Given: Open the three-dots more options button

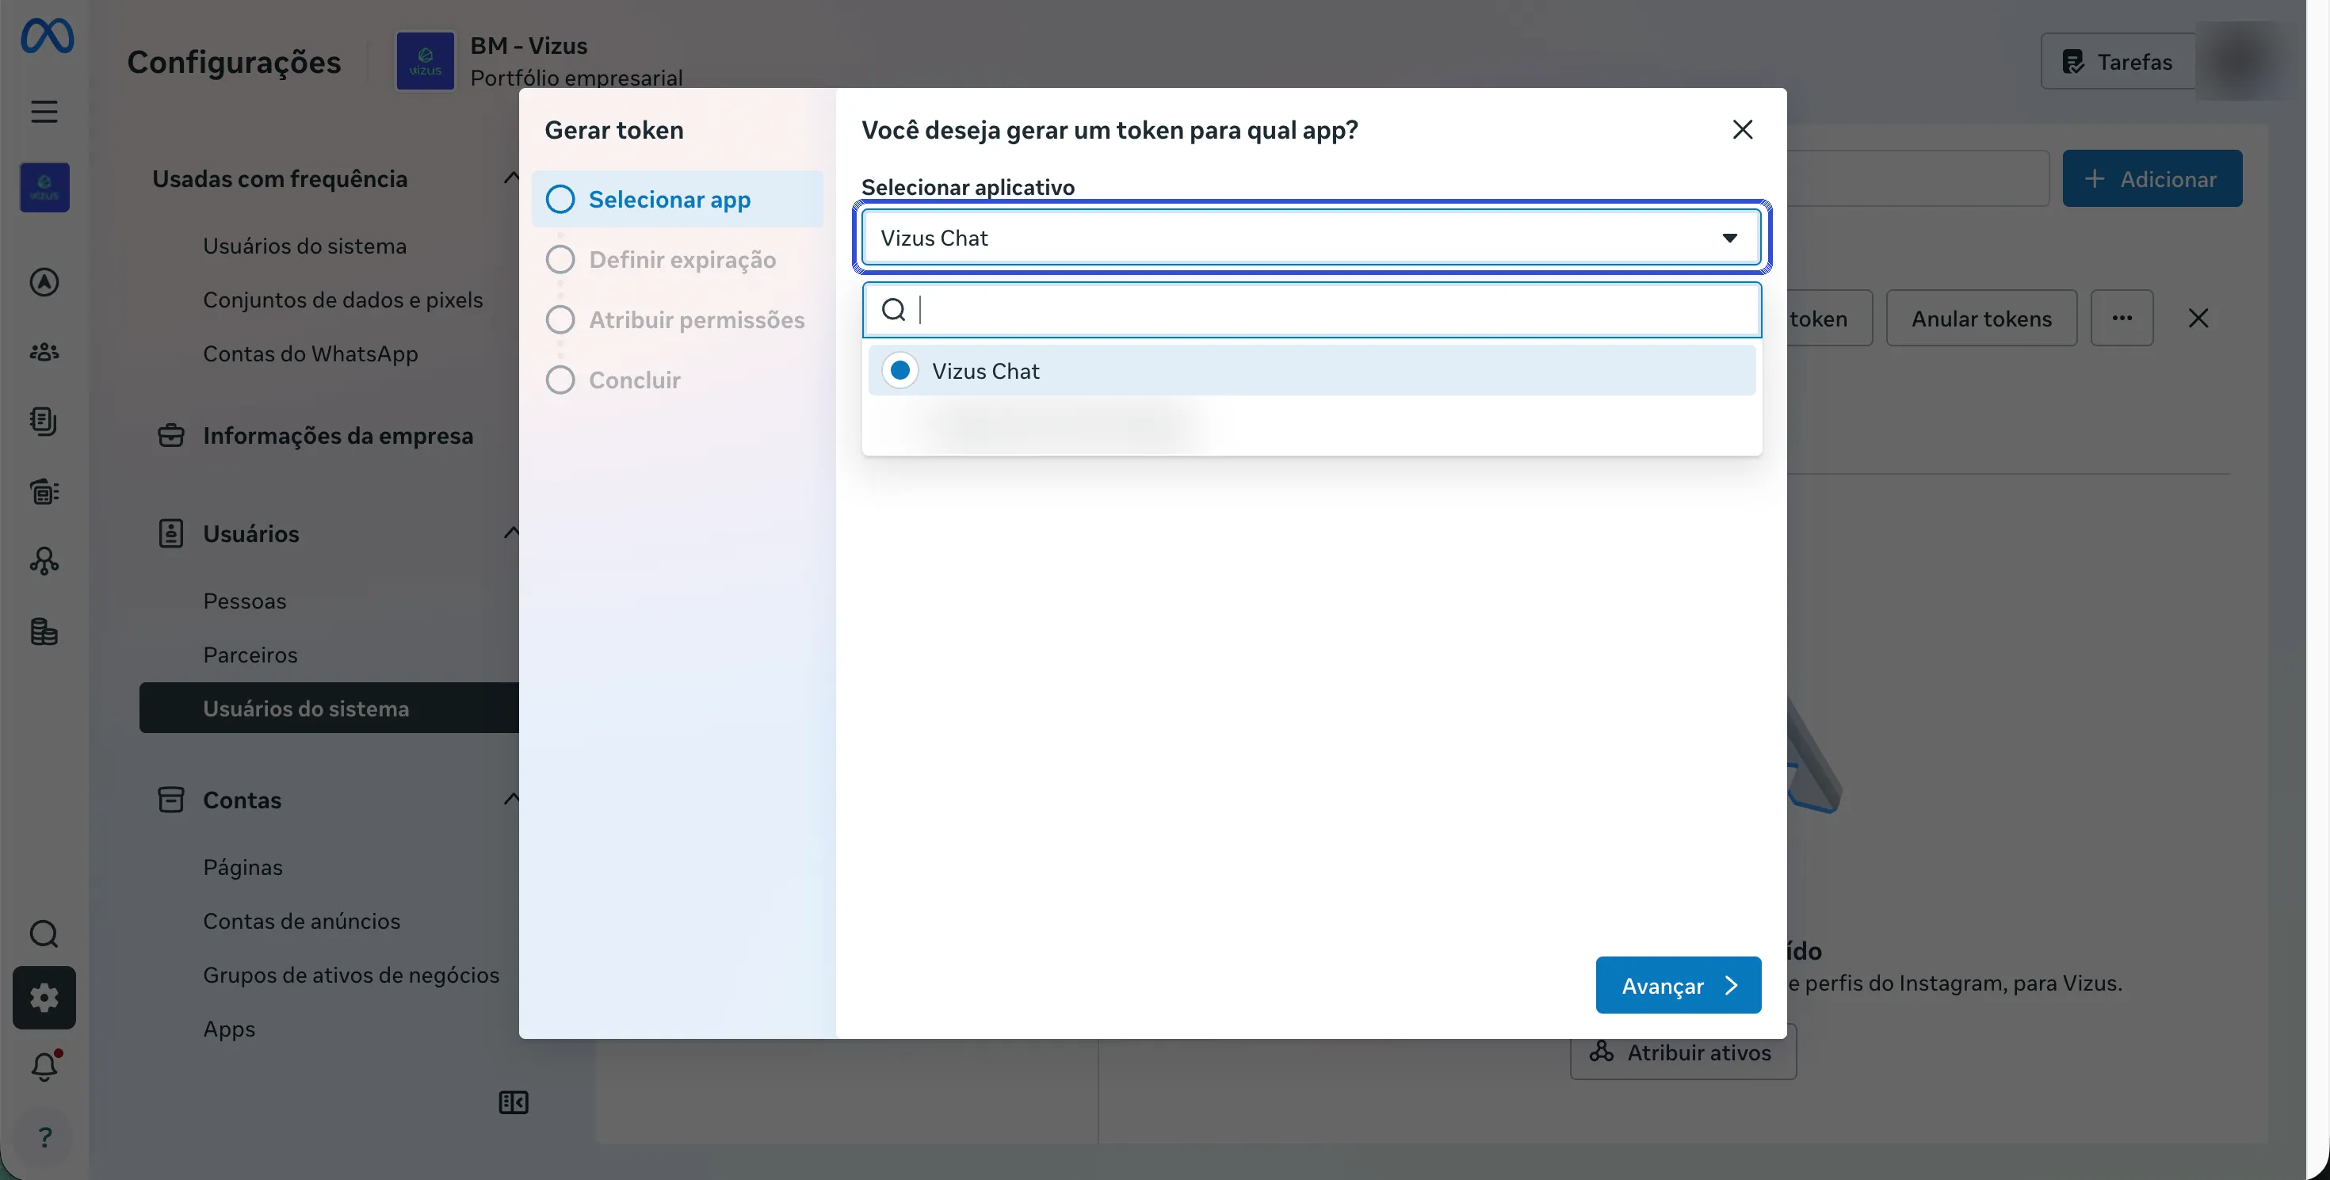Looking at the screenshot, I should tap(2122, 317).
